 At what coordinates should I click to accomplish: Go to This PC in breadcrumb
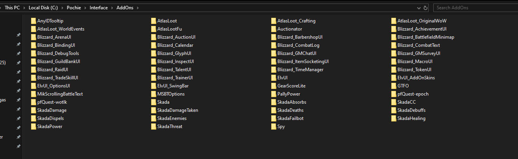coord(12,8)
